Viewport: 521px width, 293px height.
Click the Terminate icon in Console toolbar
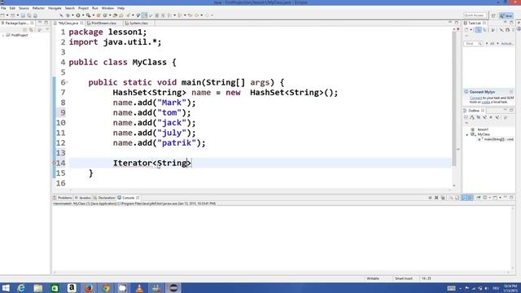coord(430,198)
